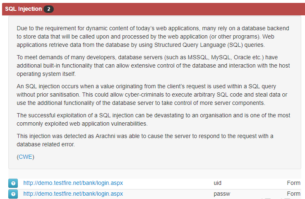Select the uid input name cell
The width and height of the screenshot is (305, 199).
click(x=217, y=183)
